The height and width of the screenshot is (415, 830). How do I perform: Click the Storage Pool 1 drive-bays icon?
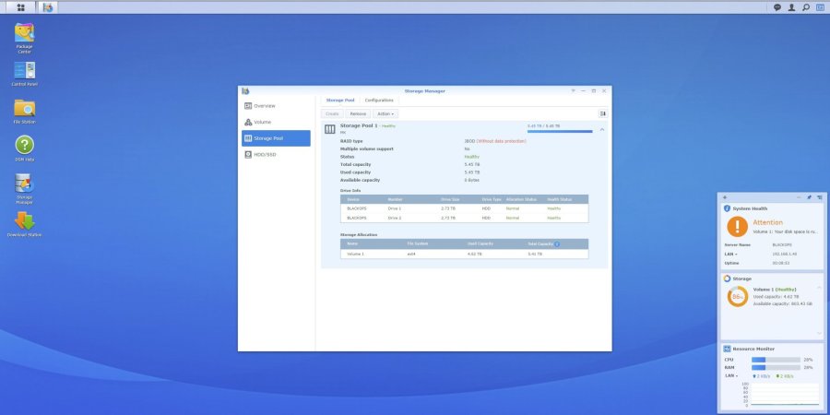(x=330, y=129)
